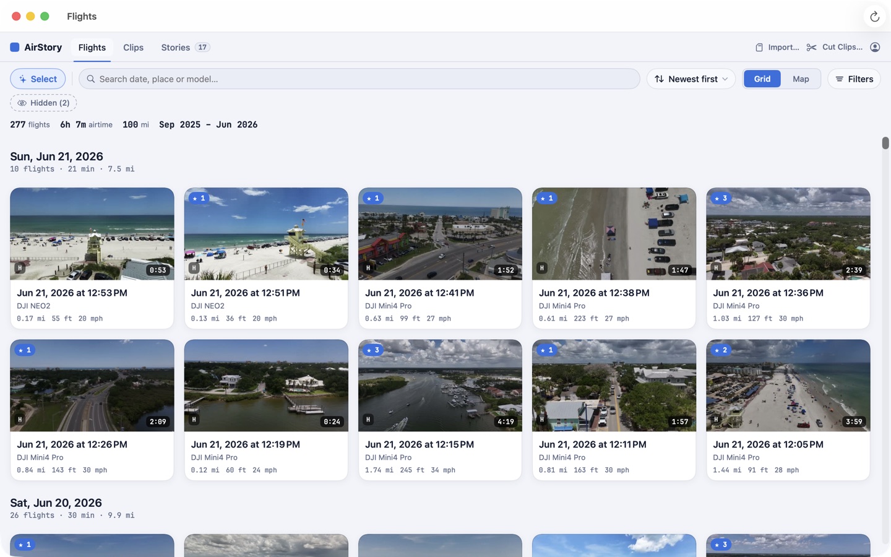Click the AirStory blue logo icon
Image resolution: width=891 pixels, height=557 pixels.
pyautogui.click(x=15, y=47)
